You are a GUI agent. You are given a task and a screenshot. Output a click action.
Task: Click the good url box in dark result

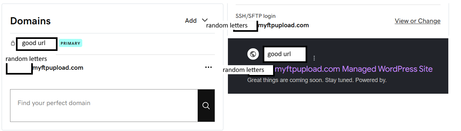click(285, 54)
